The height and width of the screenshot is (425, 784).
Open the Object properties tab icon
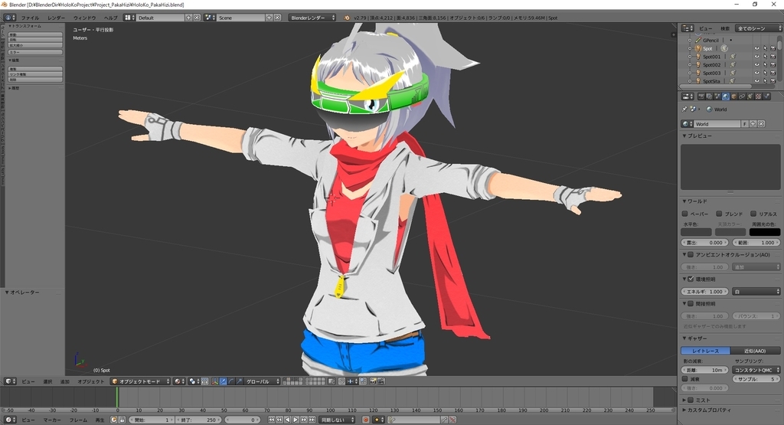(x=734, y=96)
